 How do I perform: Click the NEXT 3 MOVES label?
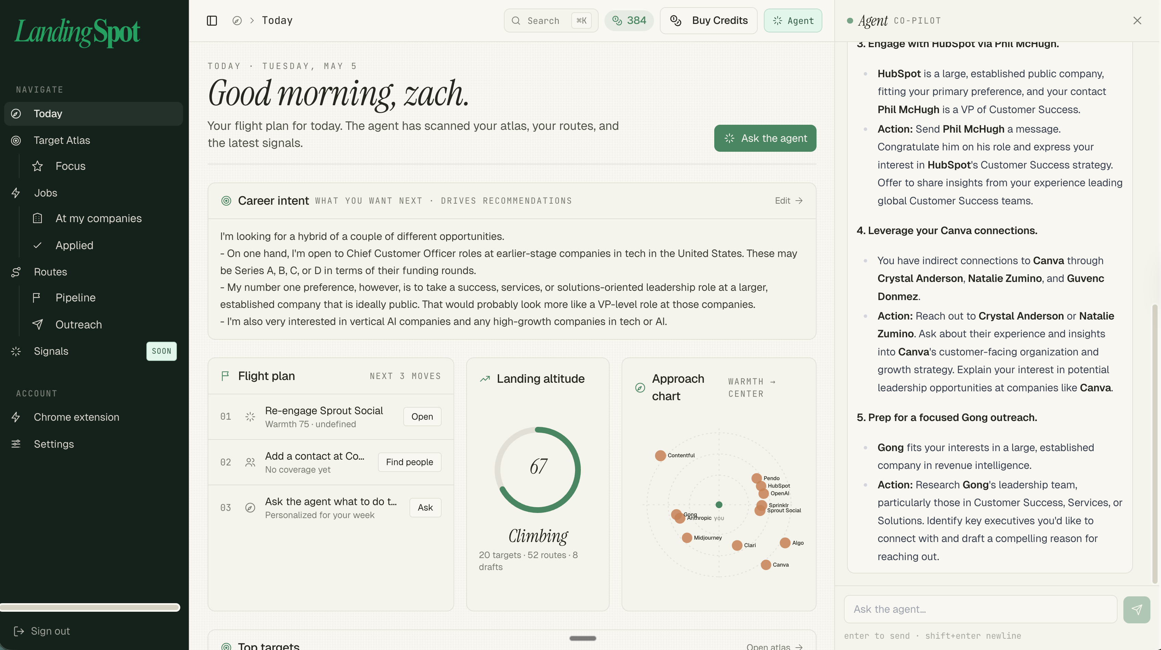(x=405, y=376)
